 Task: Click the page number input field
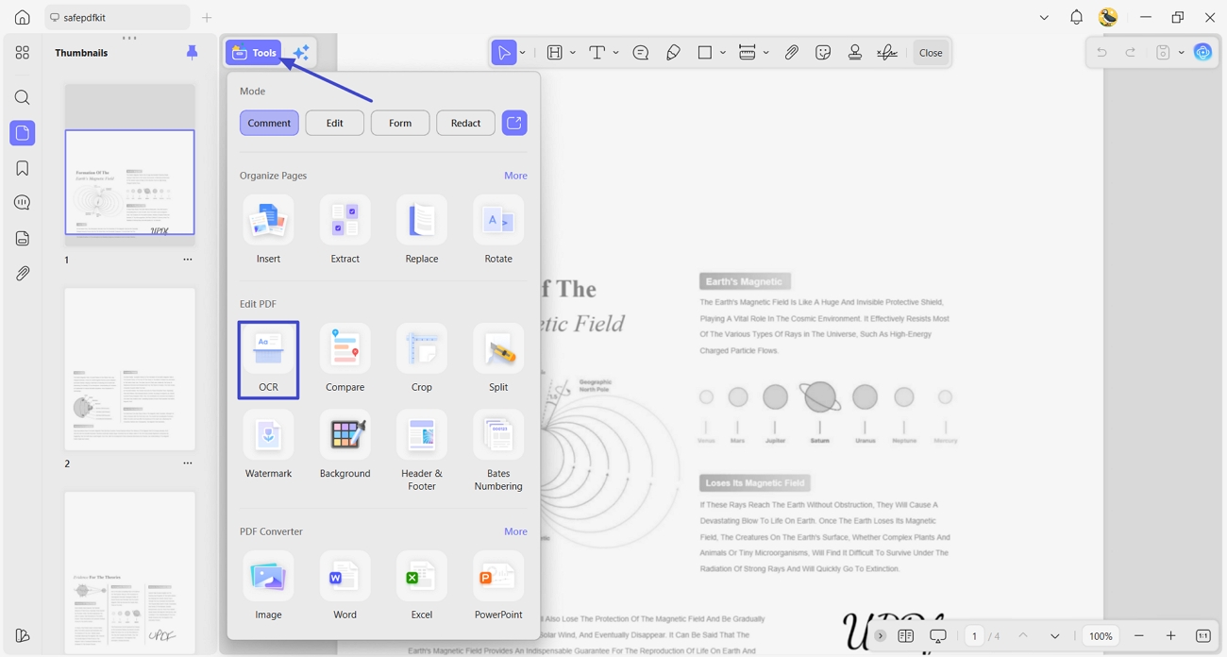coord(974,636)
